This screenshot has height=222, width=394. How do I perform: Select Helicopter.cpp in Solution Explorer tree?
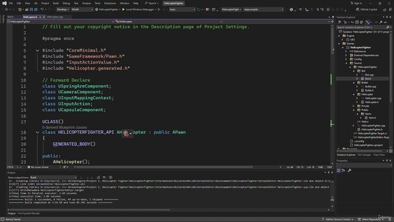(x=373, y=99)
